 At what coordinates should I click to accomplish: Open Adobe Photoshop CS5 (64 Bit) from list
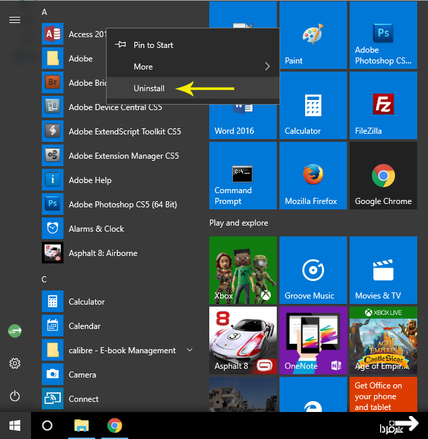[122, 205]
